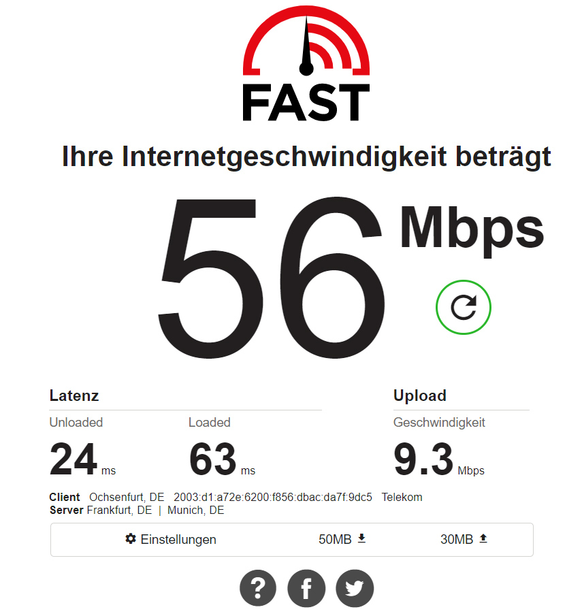Share results via the Facebook icon
The width and height of the screenshot is (582, 616).
306,588
